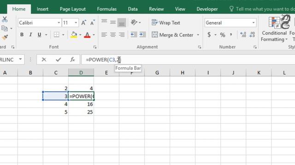Open the Page Layout tab
295x165 pixels.
tap(73, 9)
